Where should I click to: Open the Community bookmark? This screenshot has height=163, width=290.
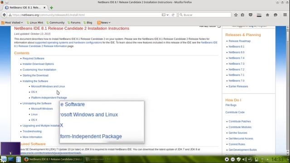(55, 23)
